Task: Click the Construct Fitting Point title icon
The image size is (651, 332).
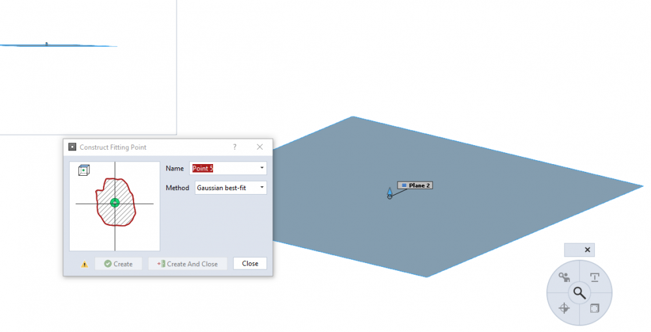Action: coord(72,147)
